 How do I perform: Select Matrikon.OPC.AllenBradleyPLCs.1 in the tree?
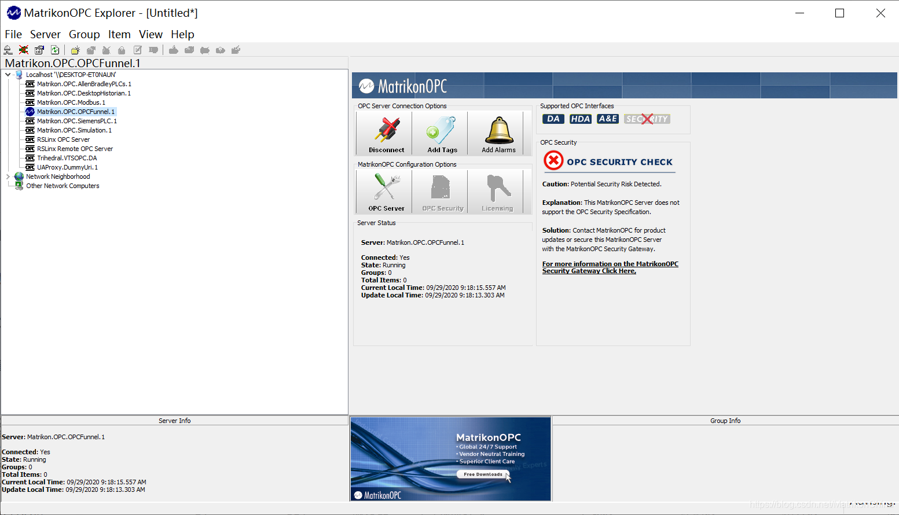click(x=85, y=84)
